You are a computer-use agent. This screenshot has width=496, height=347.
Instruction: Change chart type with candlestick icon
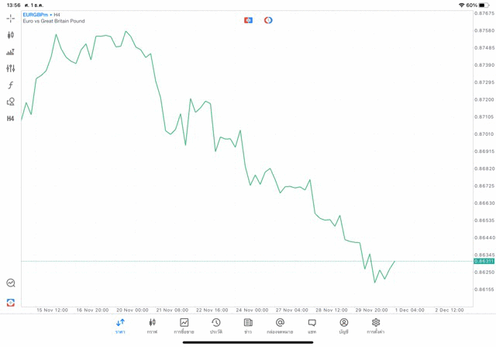(10, 35)
